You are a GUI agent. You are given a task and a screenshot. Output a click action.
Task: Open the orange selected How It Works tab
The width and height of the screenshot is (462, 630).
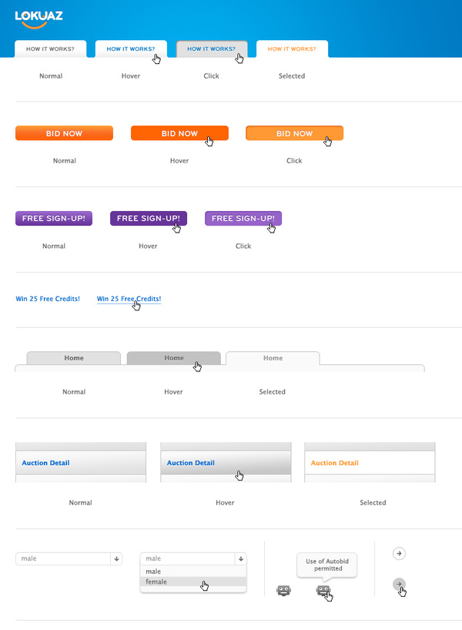(x=292, y=49)
